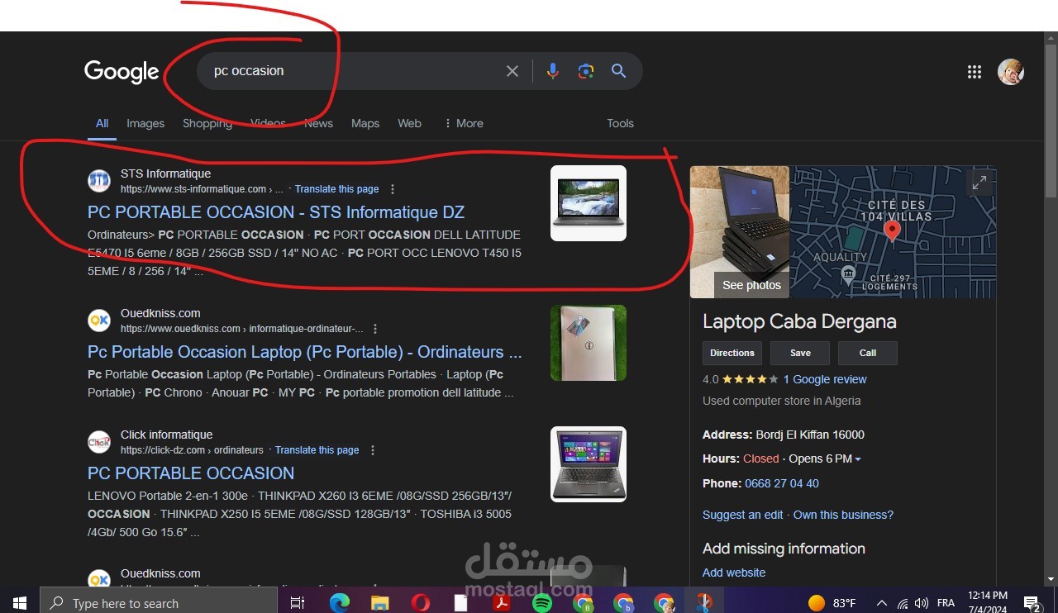Viewport: 1058px width, 613px height.
Task: Click Directions for Laptop Caba Dergana
Action: pos(732,353)
